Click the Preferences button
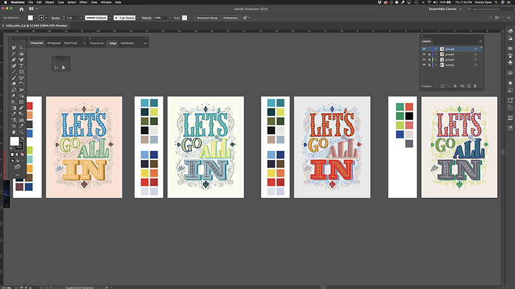Viewport: 515px width, 289px height. (x=231, y=18)
